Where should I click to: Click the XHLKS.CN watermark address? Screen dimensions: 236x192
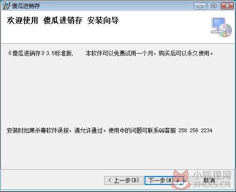[x=212, y=184]
